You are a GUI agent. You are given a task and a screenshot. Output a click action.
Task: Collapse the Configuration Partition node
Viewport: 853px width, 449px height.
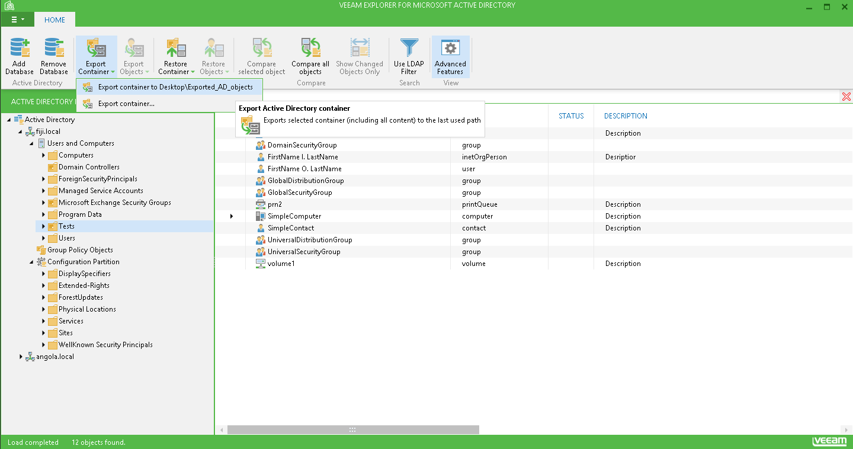click(32, 262)
